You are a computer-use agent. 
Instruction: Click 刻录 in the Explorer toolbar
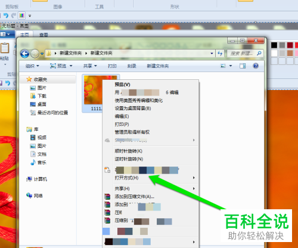coord(132,66)
